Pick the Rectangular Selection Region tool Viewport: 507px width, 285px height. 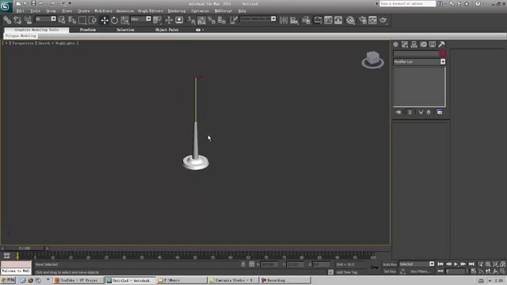coord(82,21)
